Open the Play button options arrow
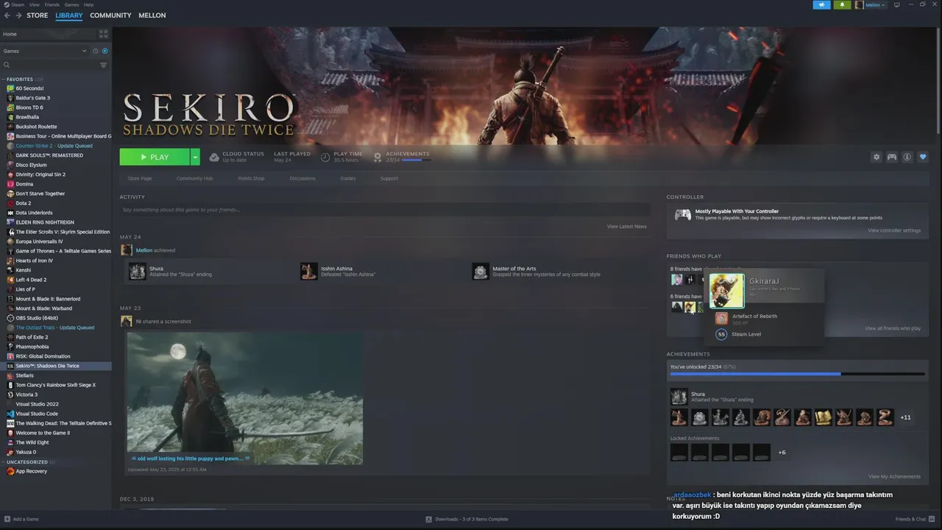The image size is (942, 530). click(x=195, y=157)
